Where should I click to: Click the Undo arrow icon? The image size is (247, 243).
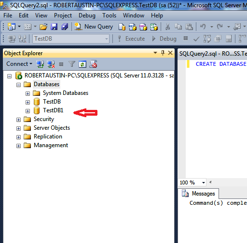click(x=203, y=27)
